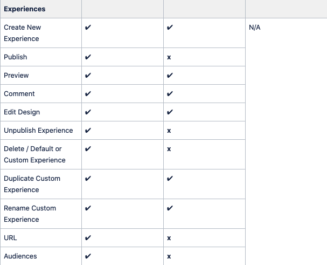Click the x mark in Unpublish Experience row
The height and width of the screenshot is (265, 327).
click(169, 131)
